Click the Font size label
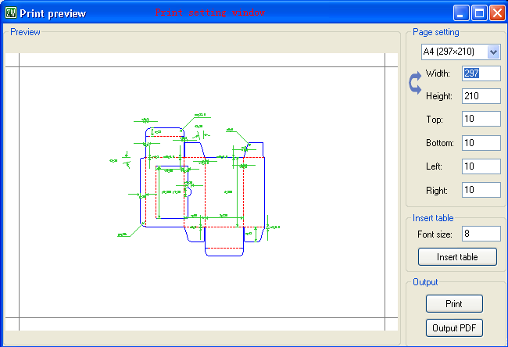The image size is (508, 347). [435, 234]
